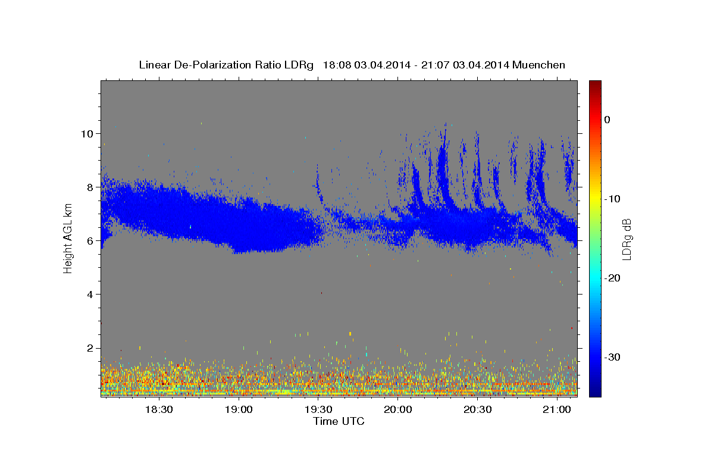This screenshot has height=476, width=714.
Task: Click the 20:00 time tick label
Action: pyautogui.click(x=398, y=409)
